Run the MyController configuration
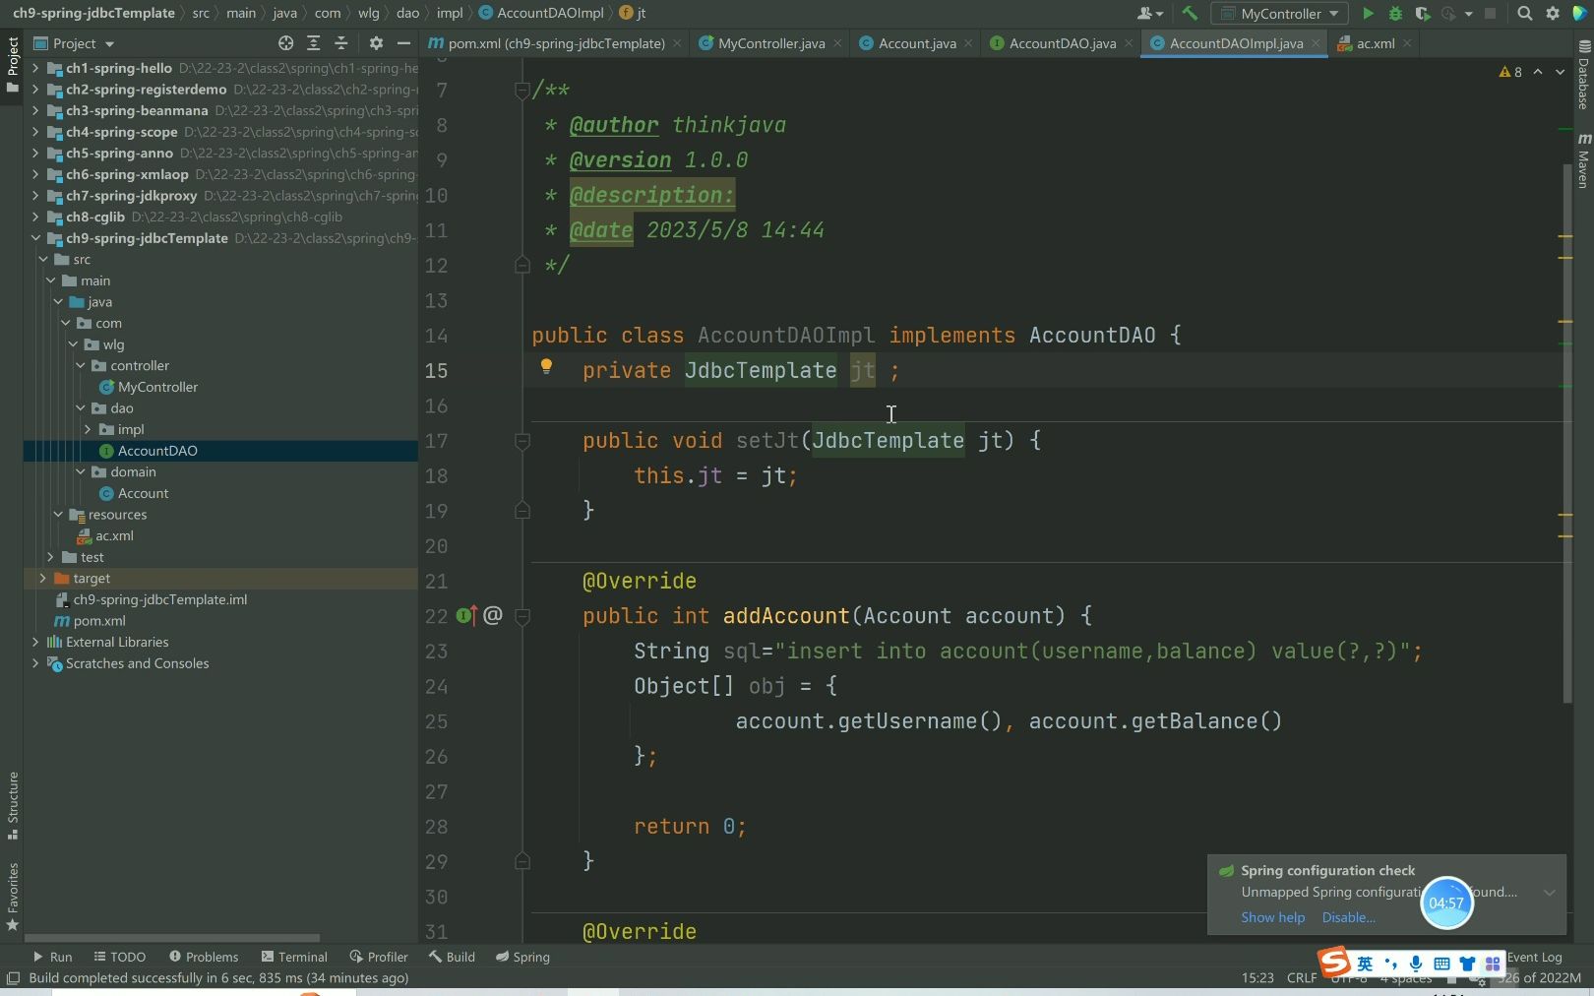The image size is (1594, 996). 1368,14
